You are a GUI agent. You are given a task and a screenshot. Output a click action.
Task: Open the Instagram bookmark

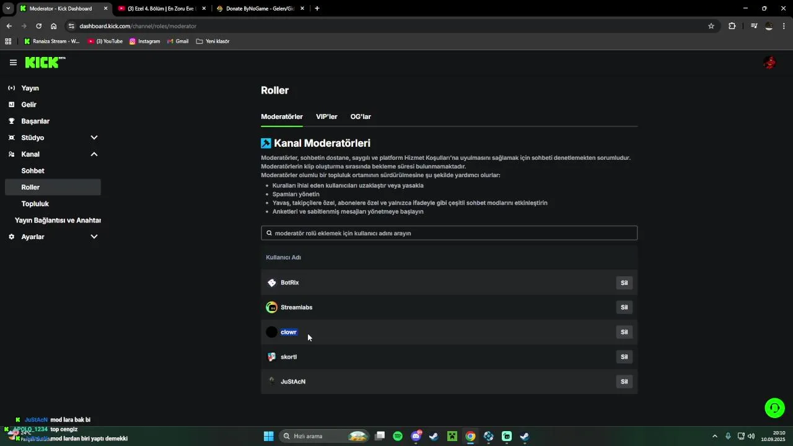pos(144,42)
